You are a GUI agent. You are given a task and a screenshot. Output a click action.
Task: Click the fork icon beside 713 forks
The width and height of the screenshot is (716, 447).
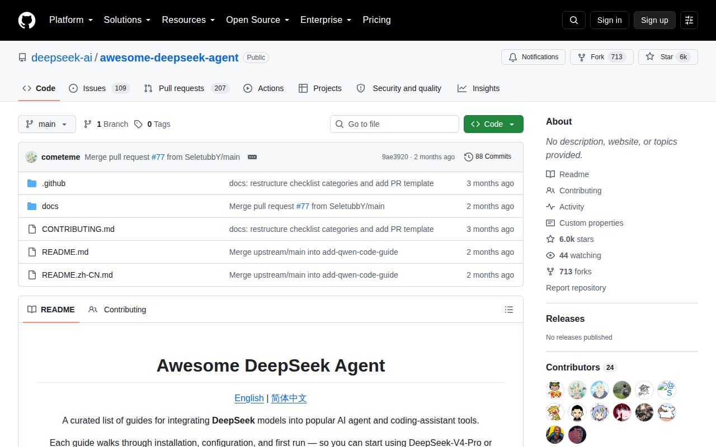coord(550,272)
